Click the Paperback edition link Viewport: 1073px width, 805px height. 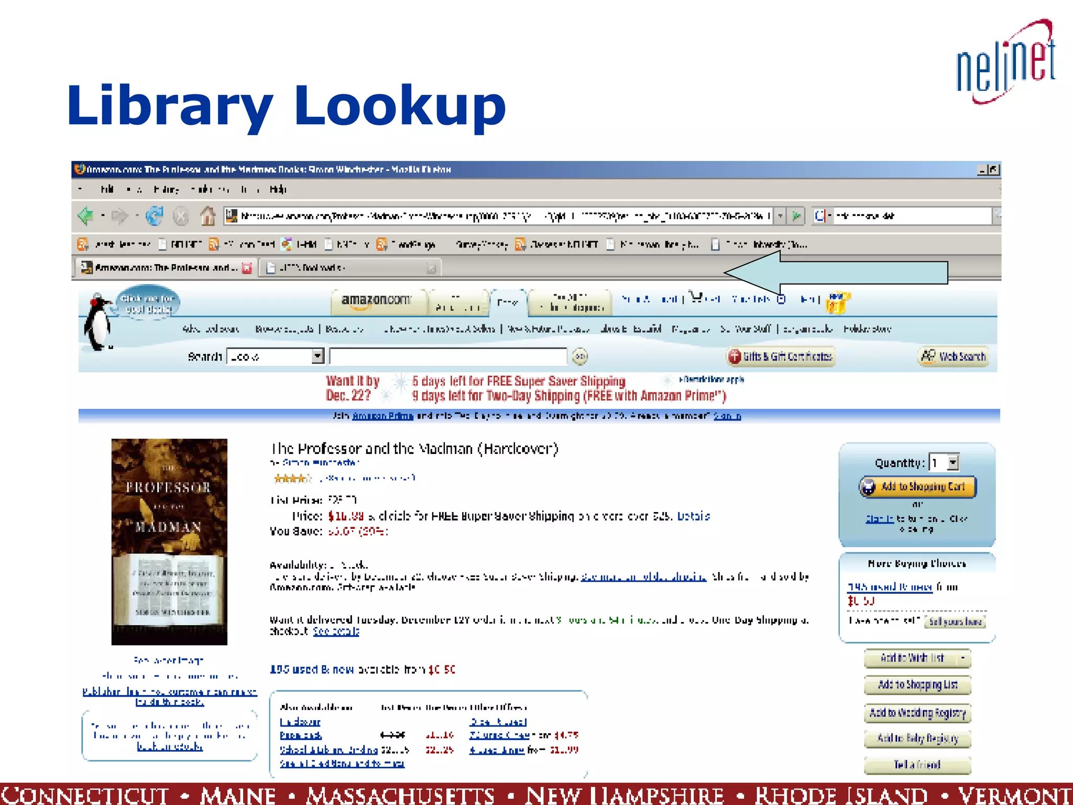coord(301,735)
